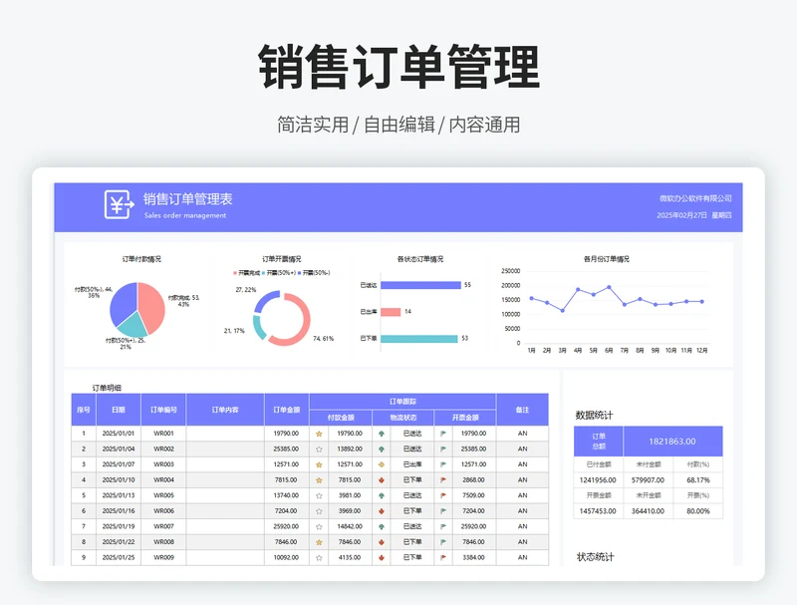Click the 备注 column header
This screenshot has height=605, width=797.
(522, 410)
